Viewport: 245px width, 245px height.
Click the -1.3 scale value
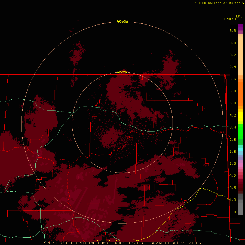[x=232, y=200]
